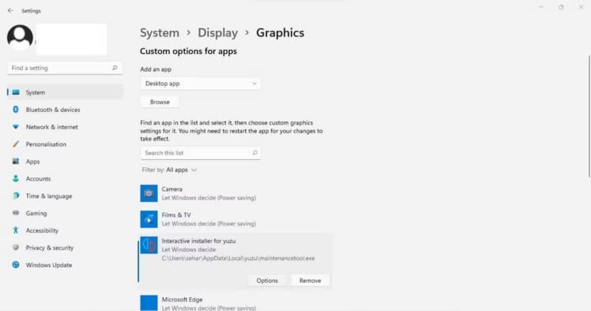The image size is (591, 311).
Task: Click the Gaming controller icon
Action: [x=16, y=213]
